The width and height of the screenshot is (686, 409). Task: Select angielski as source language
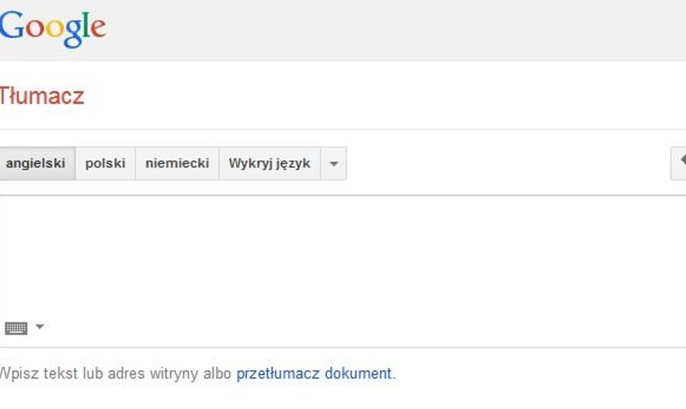click(x=36, y=163)
